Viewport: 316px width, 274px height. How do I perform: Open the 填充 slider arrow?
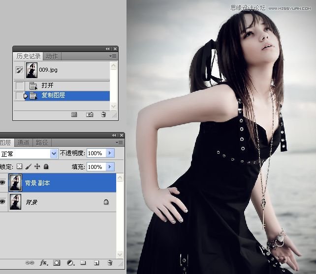point(110,167)
